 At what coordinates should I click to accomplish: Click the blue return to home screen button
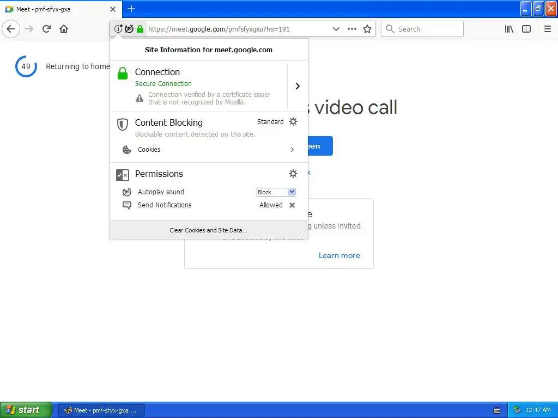[x=320, y=146]
